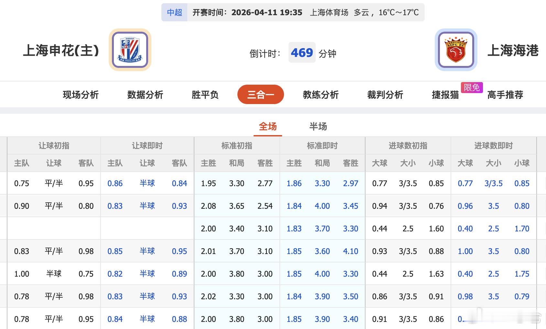The width and height of the screenshot is (546, 329).
Task: Click the 标准初指 column group header
Action: 237,146
